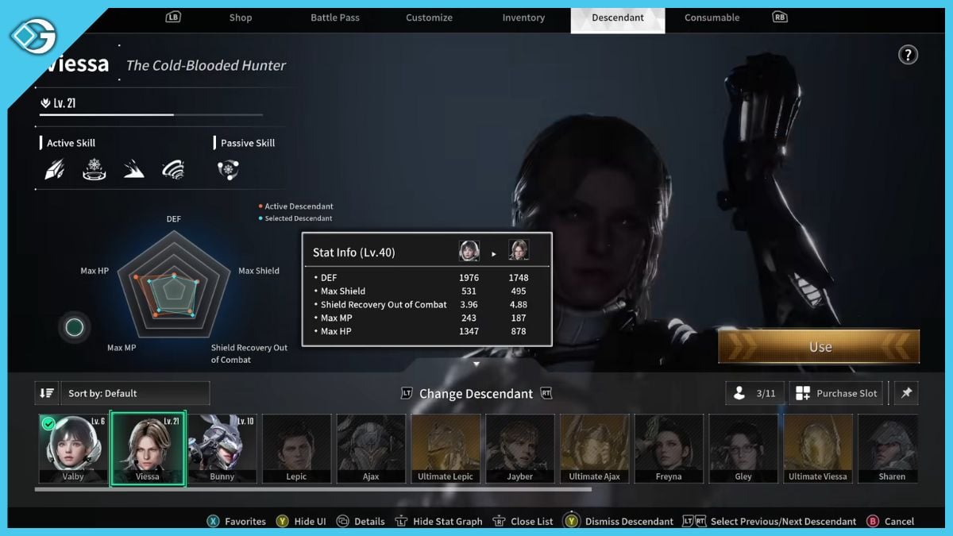Click the DEF row in Stat Info
This screenshot has height=536, width=953.
pyautogui.click(x=426, y=278)
